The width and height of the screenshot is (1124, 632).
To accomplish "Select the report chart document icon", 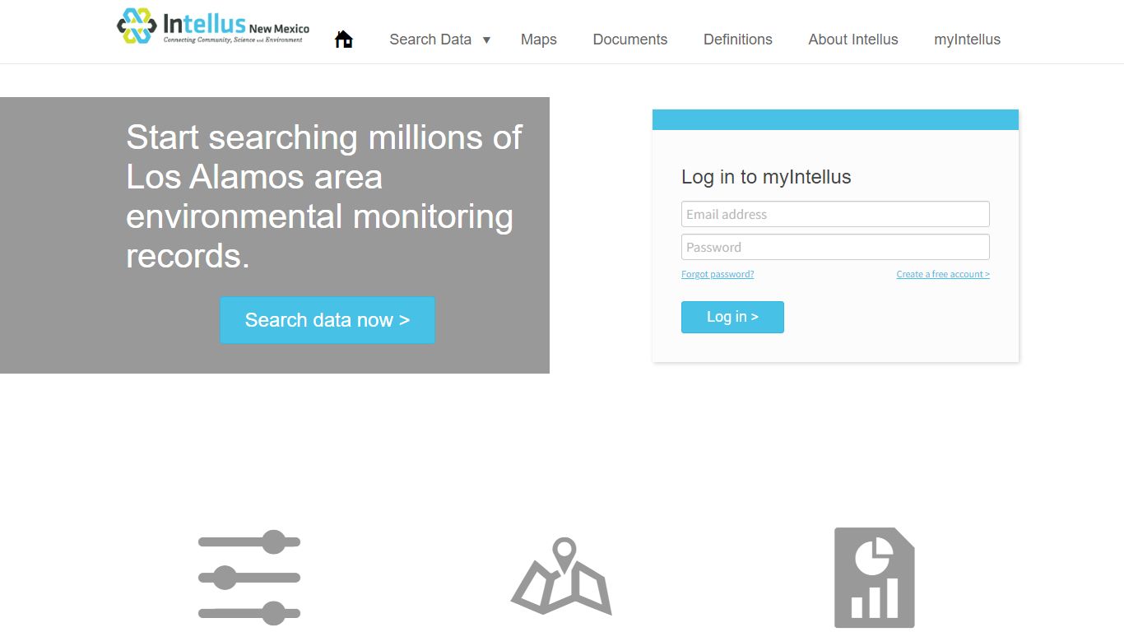I will (x=875, y=578).
